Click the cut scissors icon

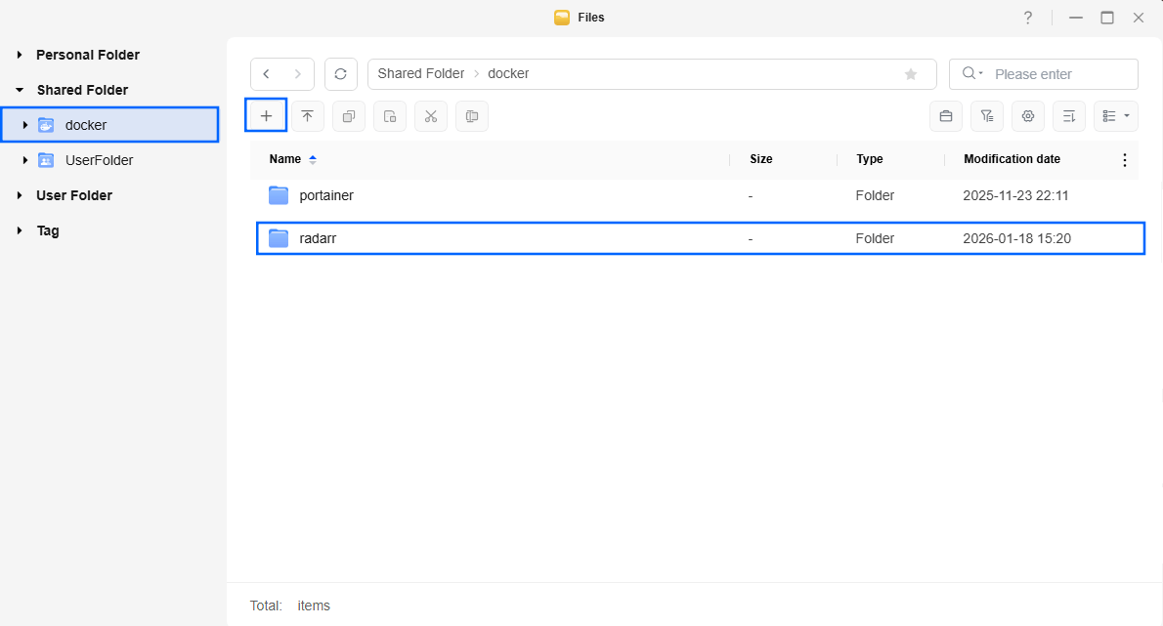tap(430, 116)
